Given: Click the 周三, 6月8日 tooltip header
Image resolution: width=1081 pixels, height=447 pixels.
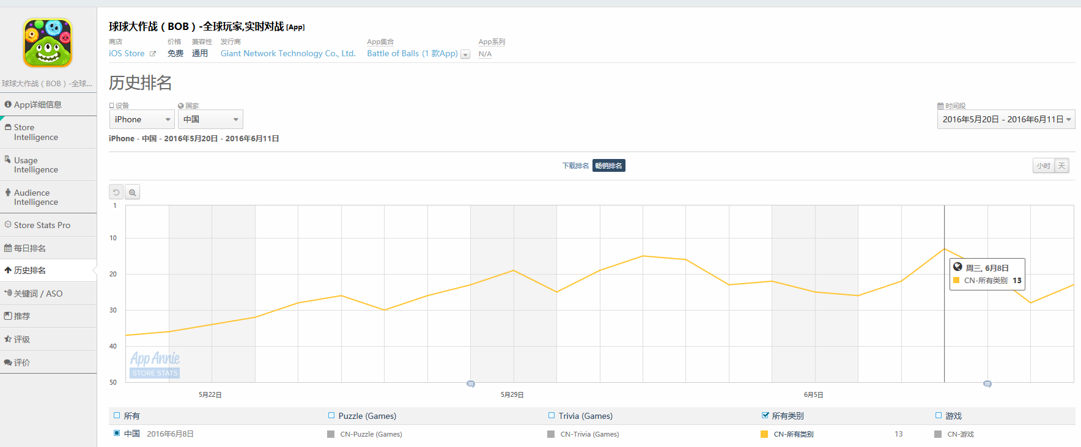Looking at the screenshot, I should tap(987, 268).
